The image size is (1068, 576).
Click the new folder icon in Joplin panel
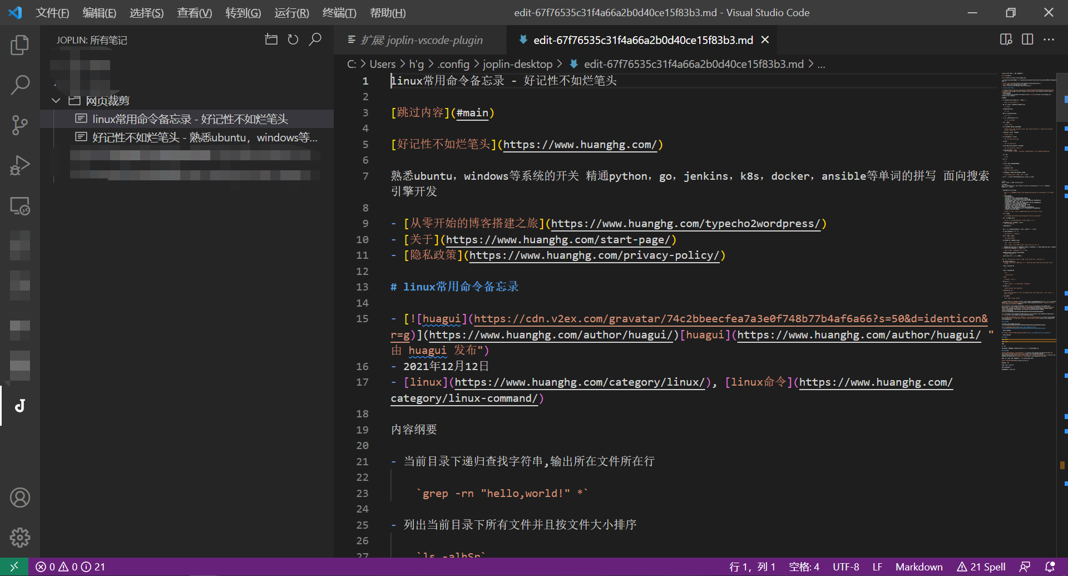pyautogui.click(x=271, y=40)
